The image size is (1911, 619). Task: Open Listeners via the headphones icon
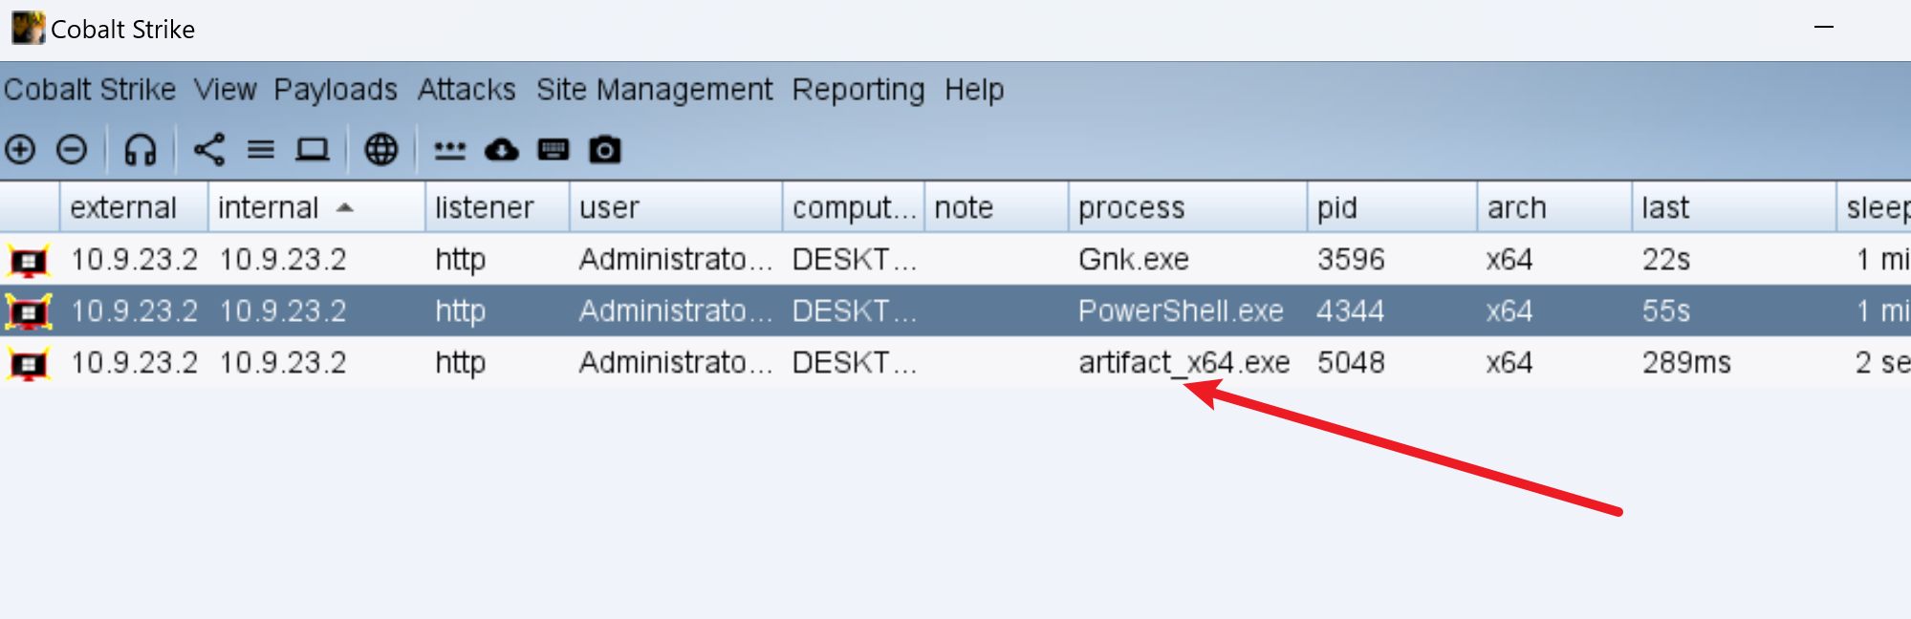coord(141,150)
